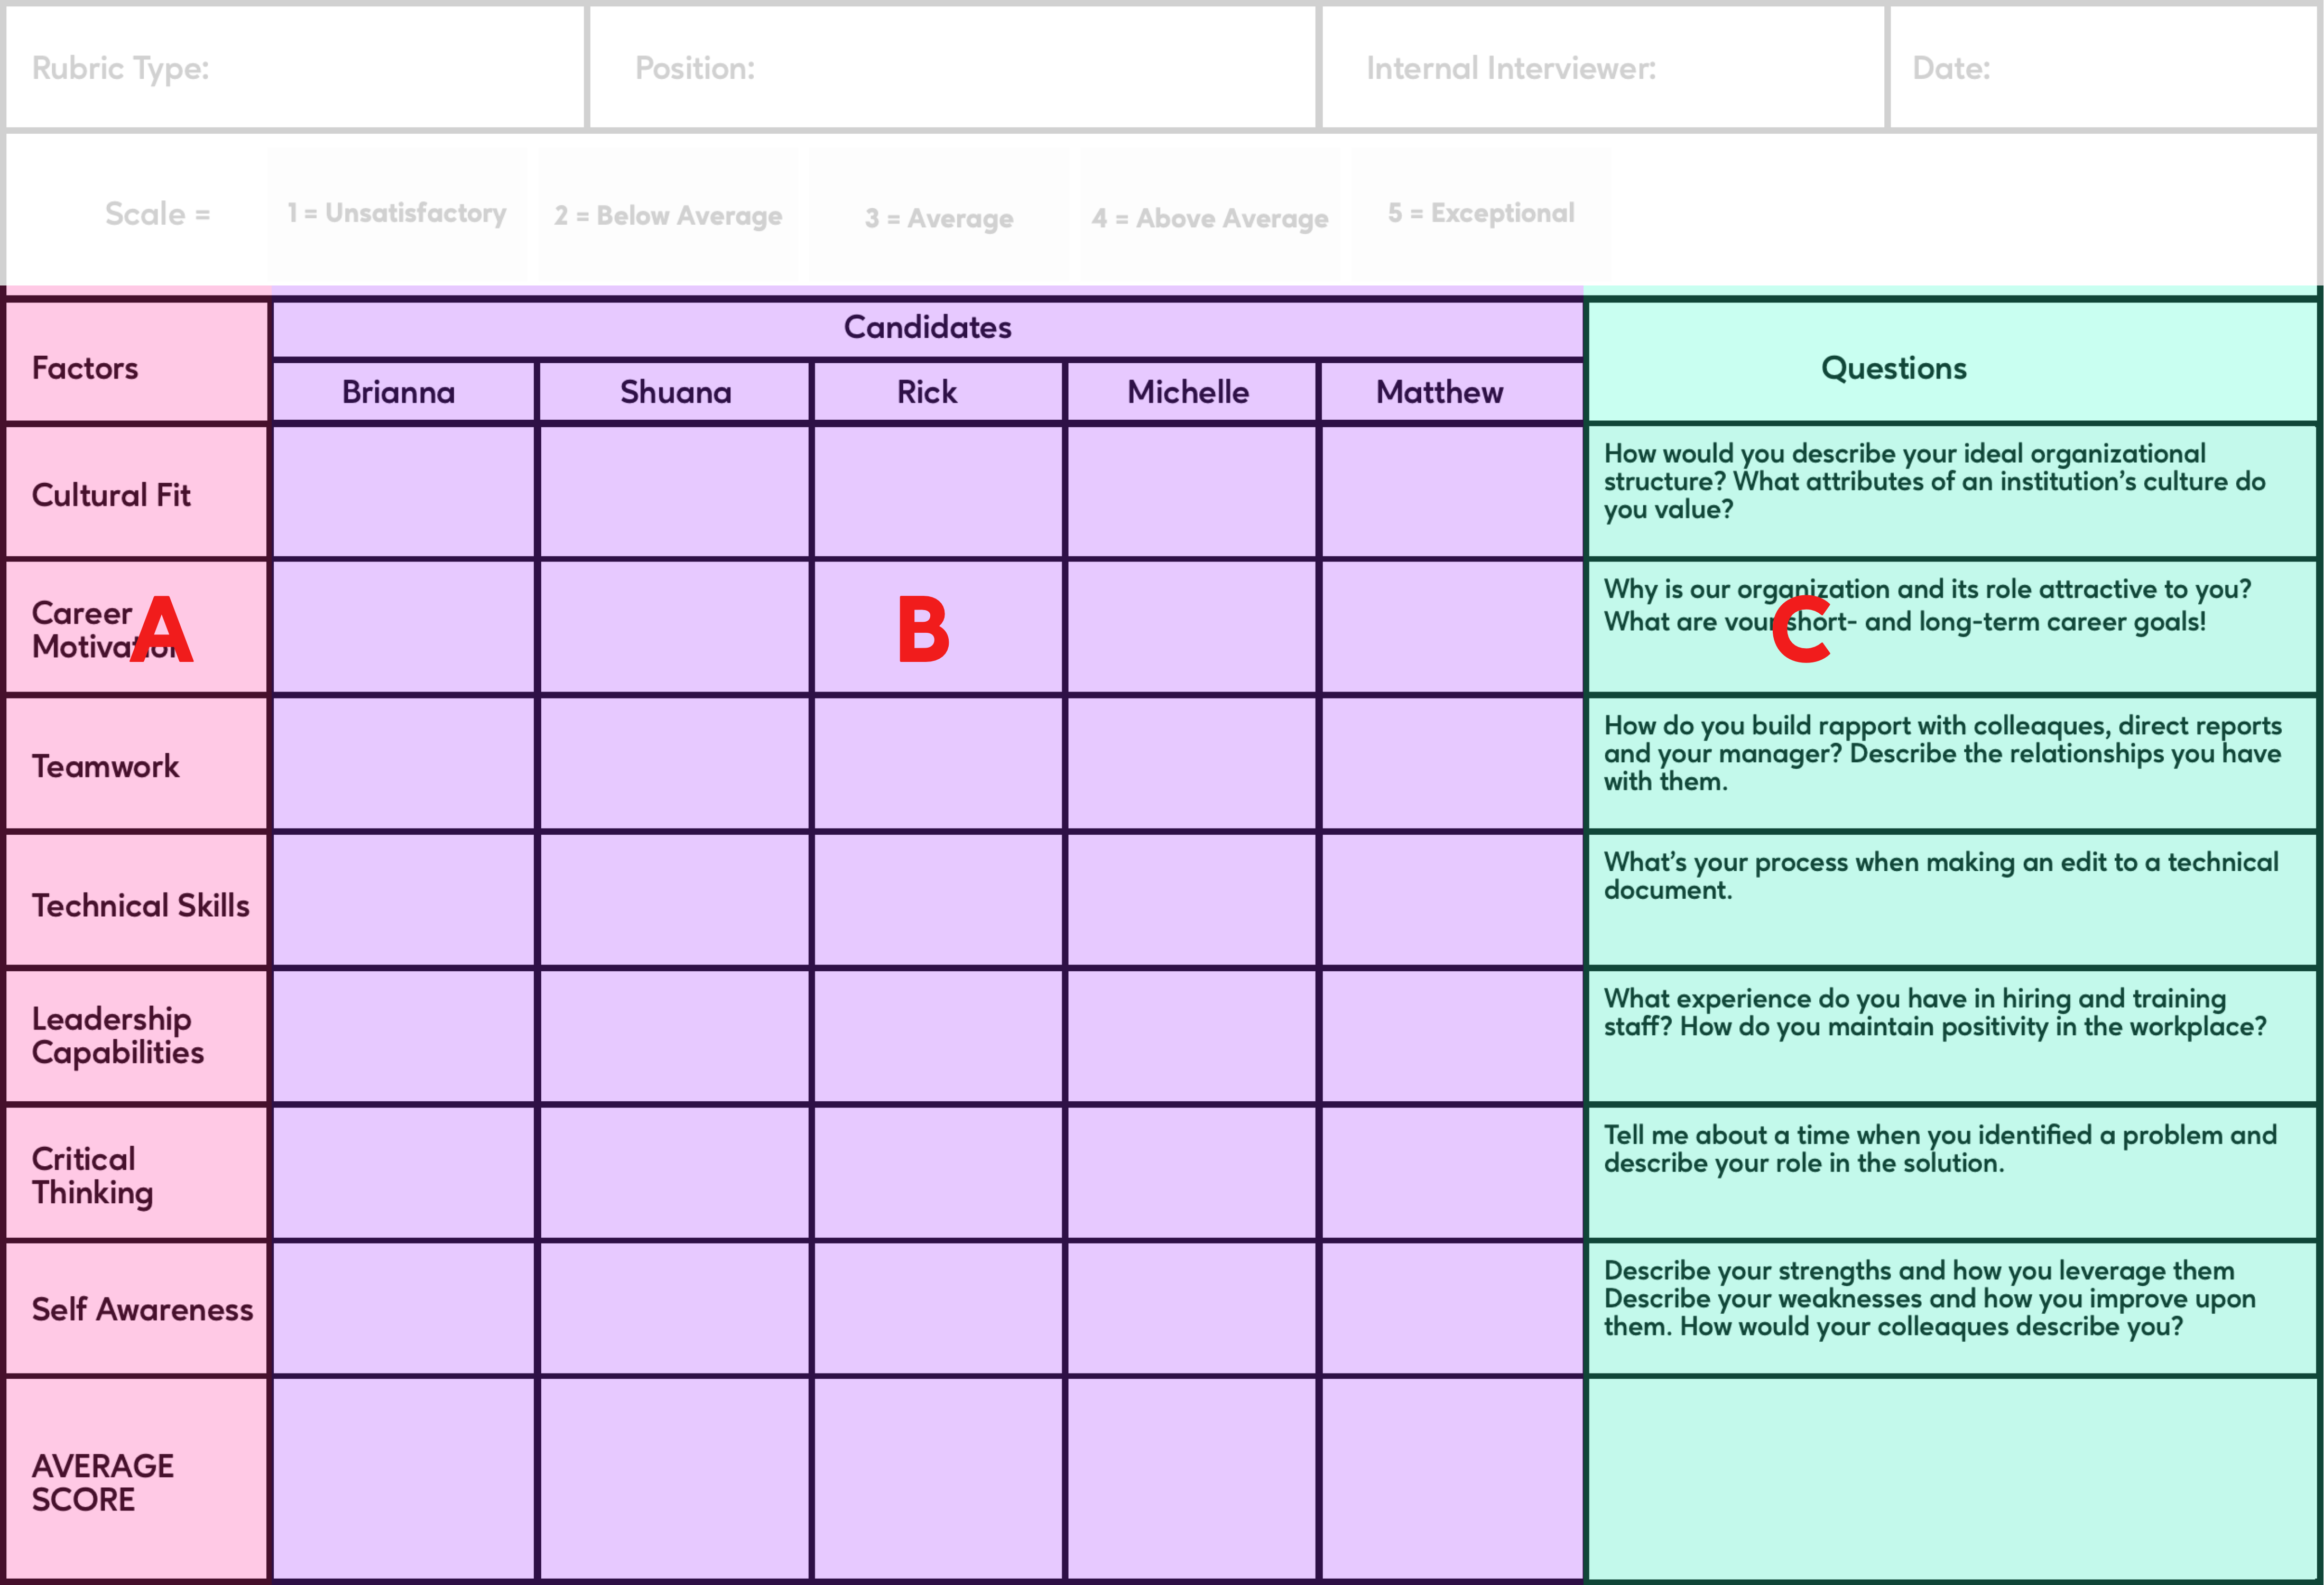Select the 4 = Above Average scale box
The width and height of the screenshot is (2324, 1585).
point(1210,218)
